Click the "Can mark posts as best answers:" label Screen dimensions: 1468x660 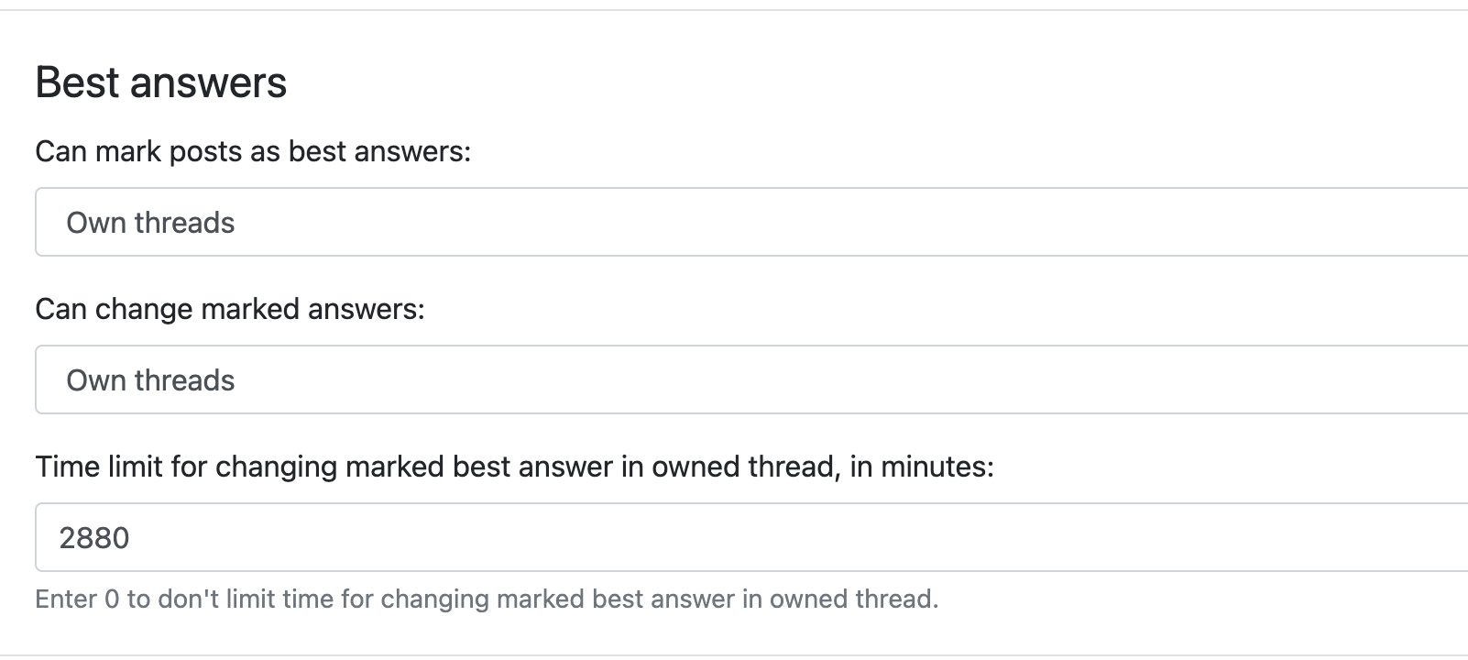pos(253,151)
